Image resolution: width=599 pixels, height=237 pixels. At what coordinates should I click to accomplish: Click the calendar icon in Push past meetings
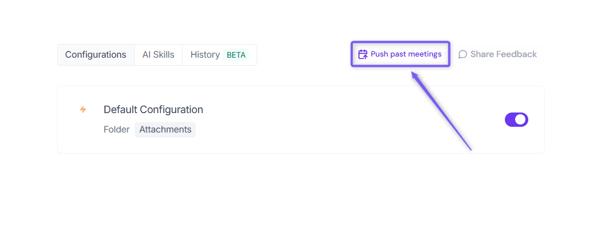tap(362, 54)
